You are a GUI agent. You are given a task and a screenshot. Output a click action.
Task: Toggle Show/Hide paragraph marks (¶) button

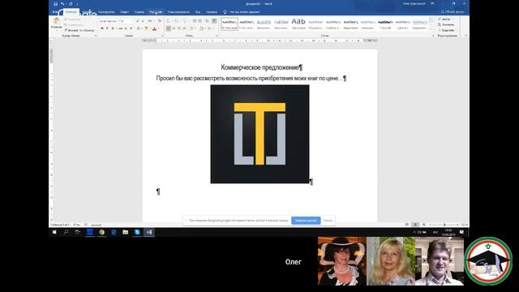[214, 21]
